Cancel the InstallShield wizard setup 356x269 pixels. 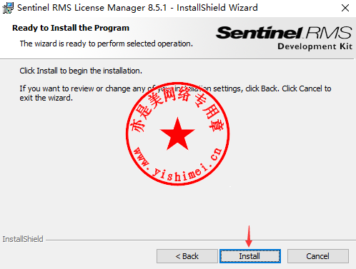(x=318, y=256)
